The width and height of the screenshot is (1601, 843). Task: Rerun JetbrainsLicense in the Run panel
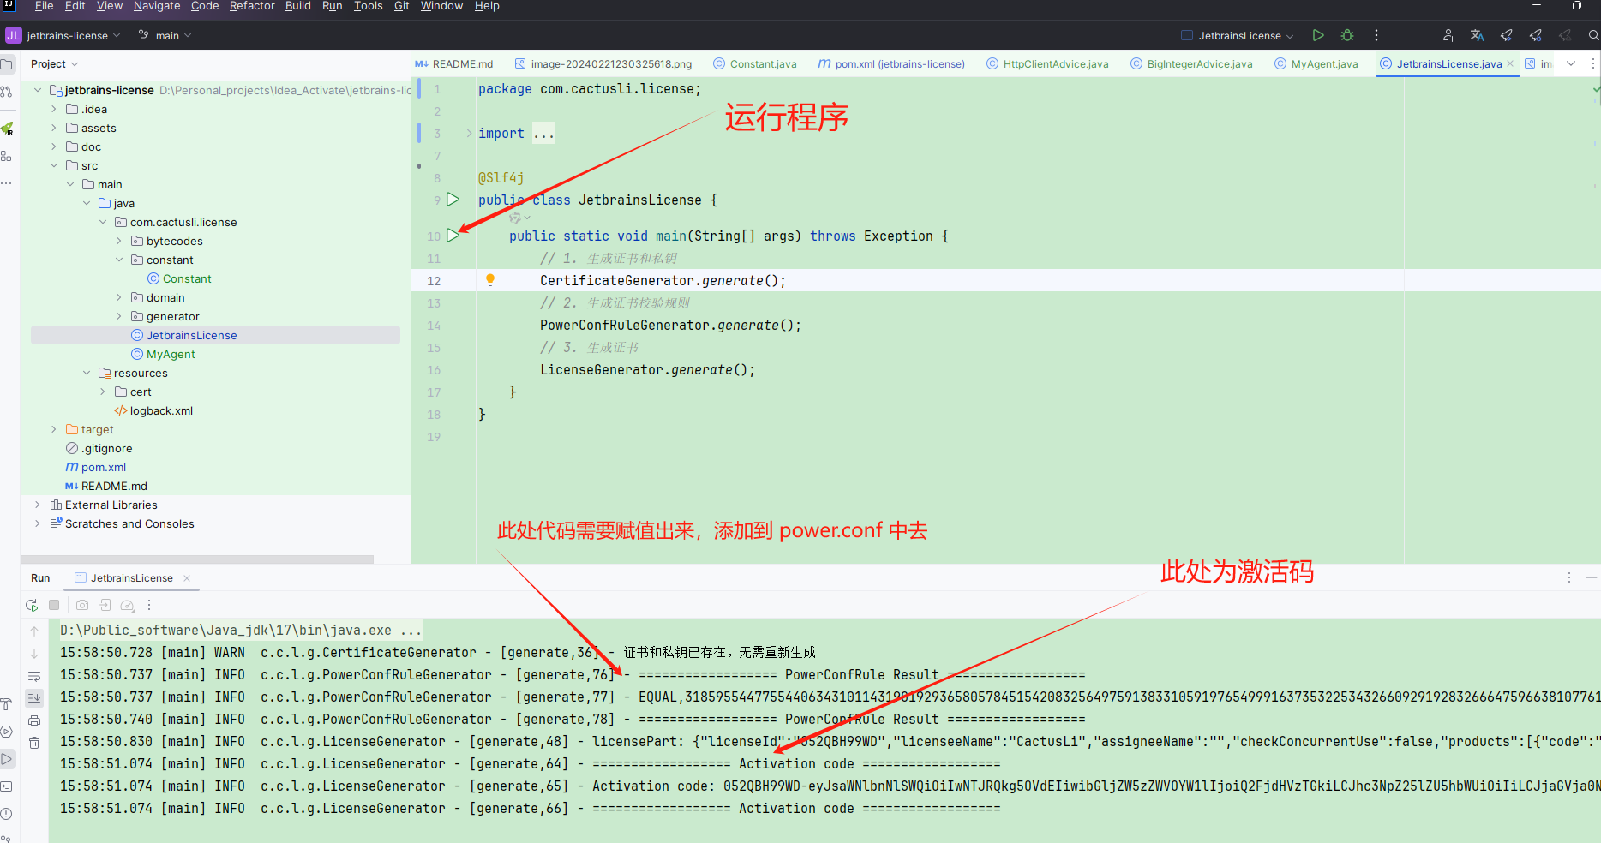(x=32, y=605)
